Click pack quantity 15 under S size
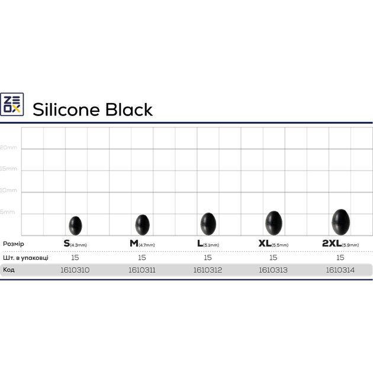373x373 pixels. click(x=75, y=258)
